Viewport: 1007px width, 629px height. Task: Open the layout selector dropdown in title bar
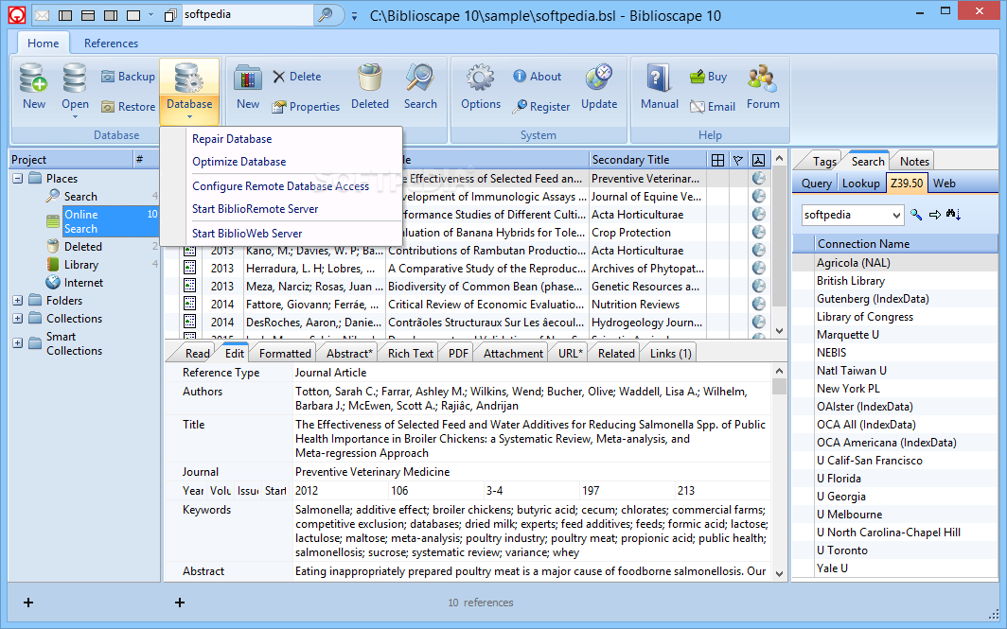[150, 15]
